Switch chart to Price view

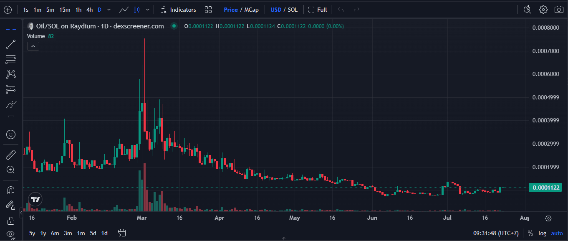[231, 10]
